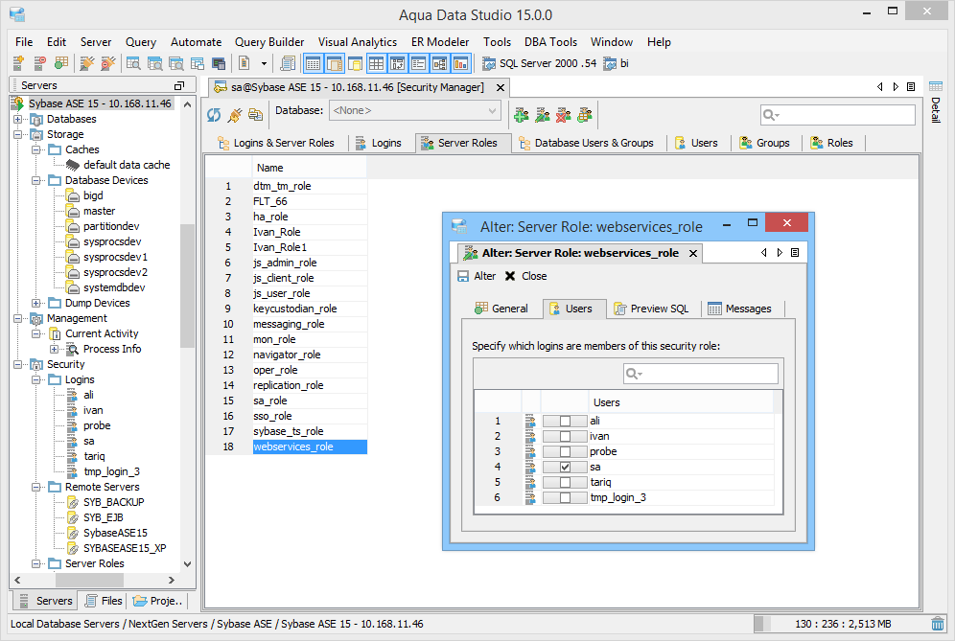Expand the Databases tree node
955x641 pixels.
(x=18, y=120)
